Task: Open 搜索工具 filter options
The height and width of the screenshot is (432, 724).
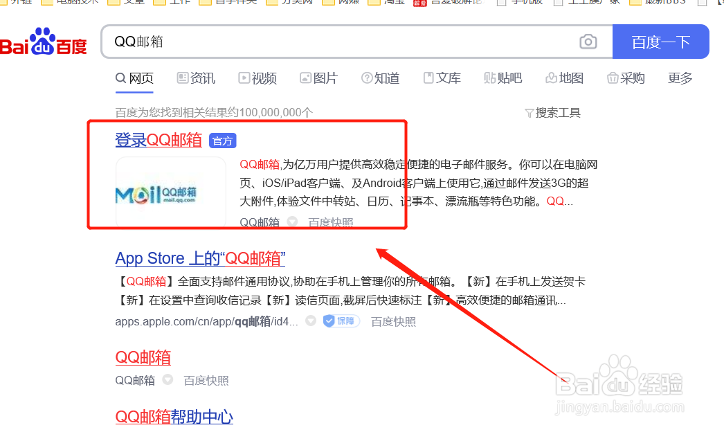Action: coord(553,113)
